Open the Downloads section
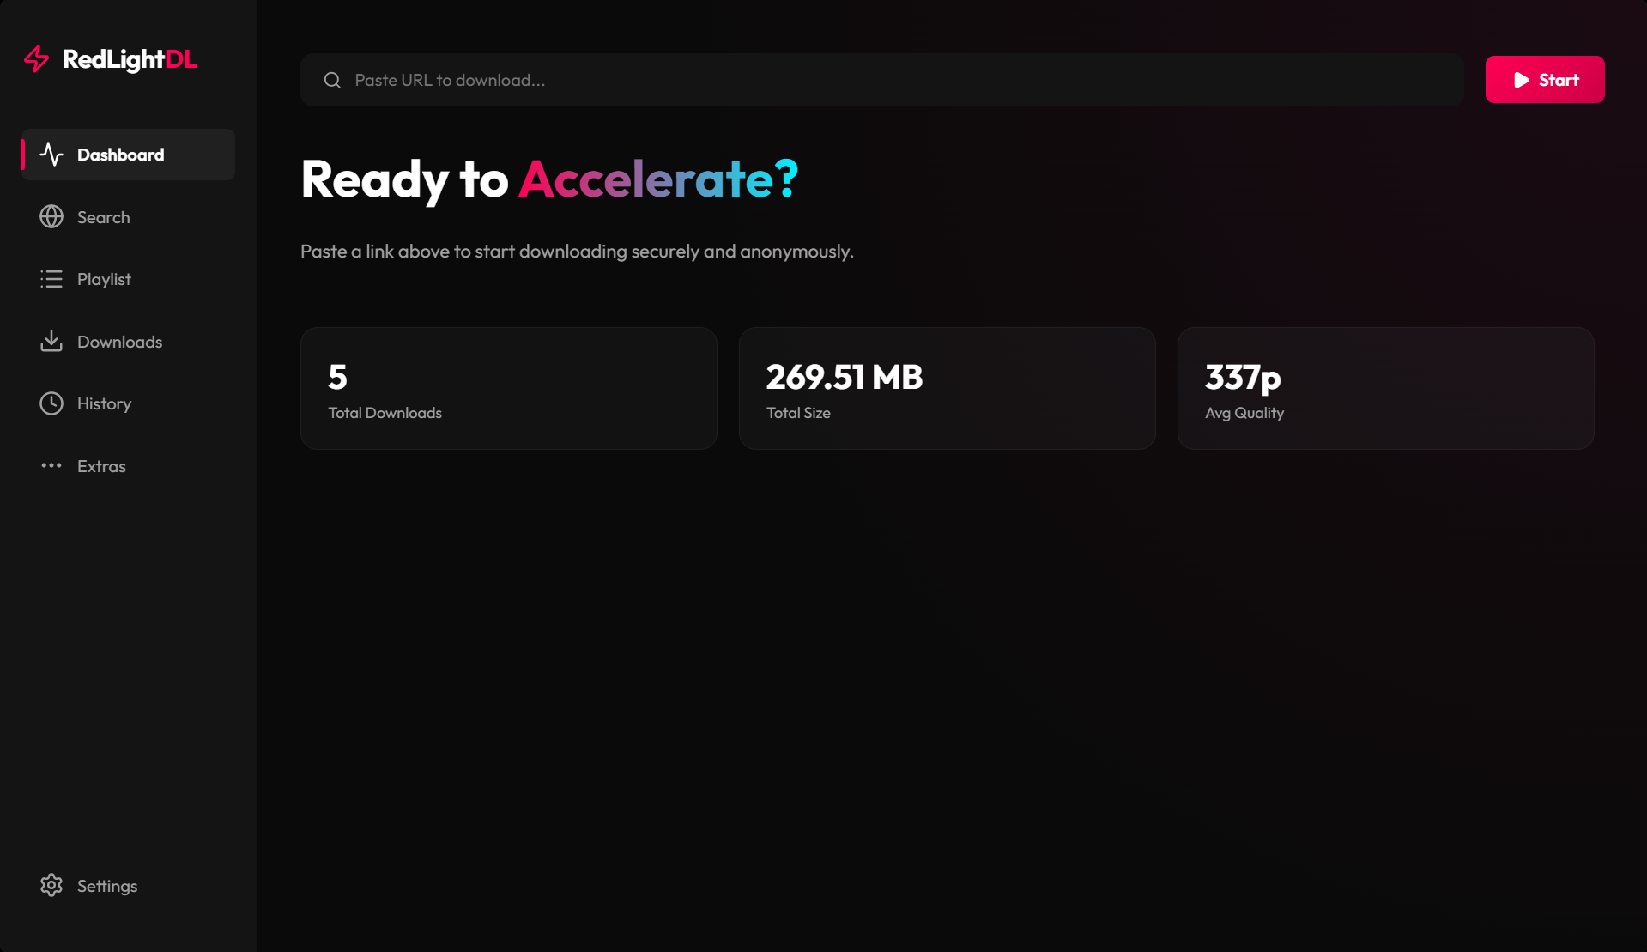 point(119,341)
